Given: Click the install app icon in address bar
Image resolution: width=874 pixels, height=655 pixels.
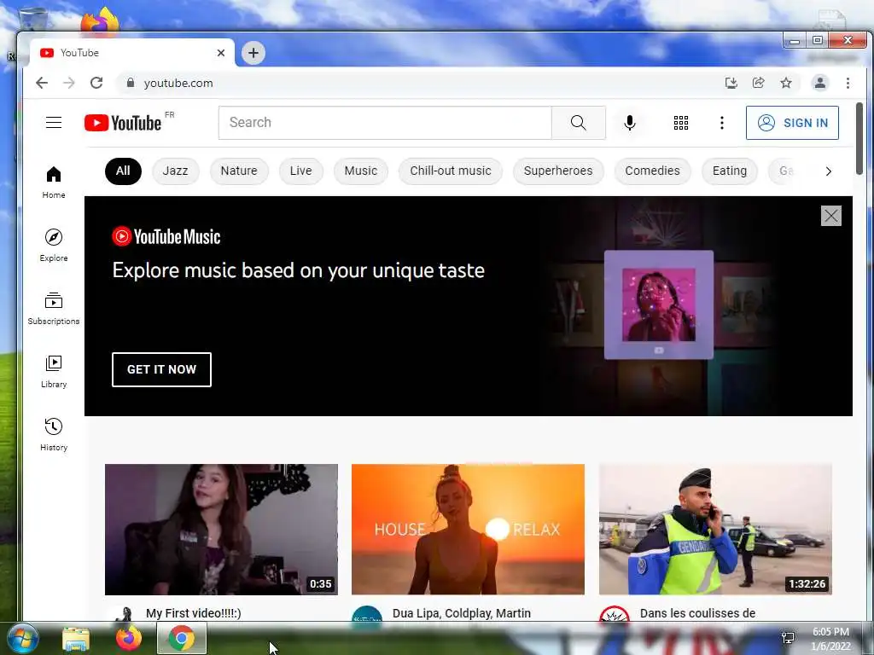Looking at the screenshot, I should coord(731,83).
